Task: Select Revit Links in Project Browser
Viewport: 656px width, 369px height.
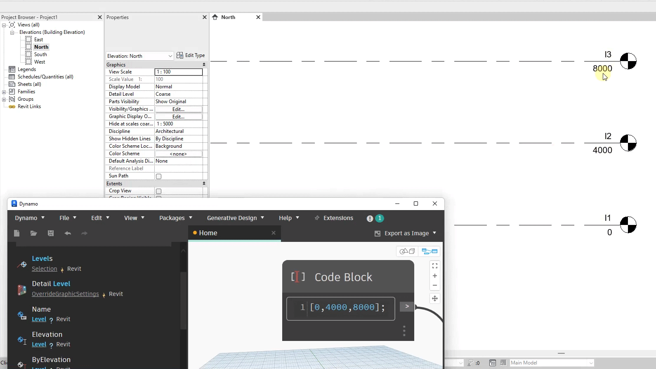Action: [29, 106]
